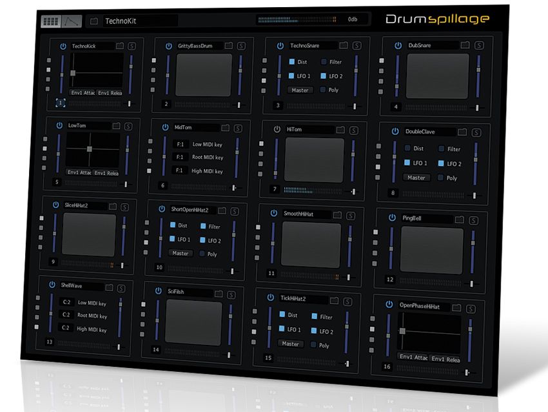Select the envelope curve view icon
This screenshot has height=412, width=548.
point(72,21)
